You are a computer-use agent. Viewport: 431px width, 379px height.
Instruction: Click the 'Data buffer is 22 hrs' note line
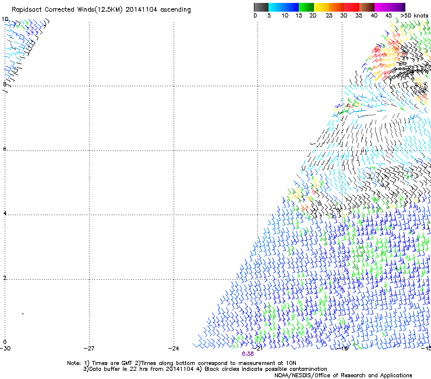click(205, 369)
